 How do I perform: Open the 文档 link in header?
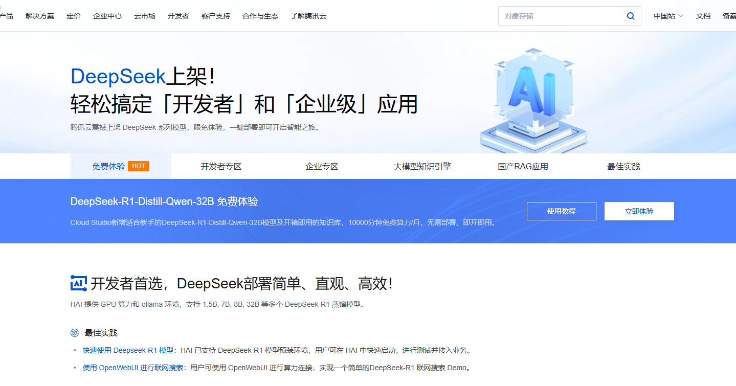point(703,16)
